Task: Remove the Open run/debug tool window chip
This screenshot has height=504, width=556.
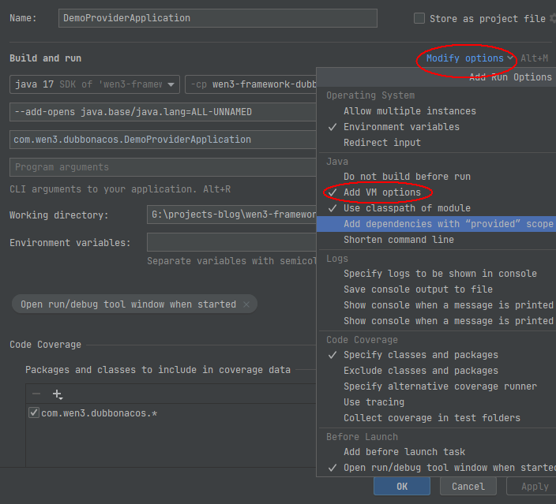Action: pos(246,304)
